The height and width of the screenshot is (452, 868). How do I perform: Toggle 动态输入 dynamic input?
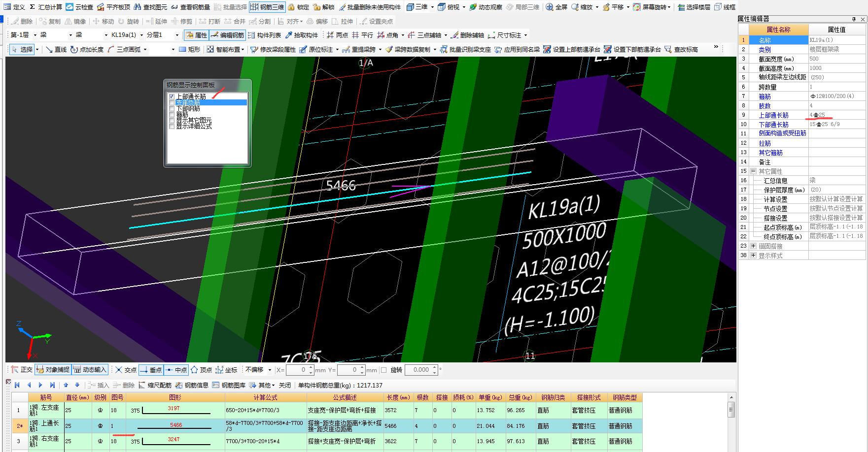click(90, 370)
